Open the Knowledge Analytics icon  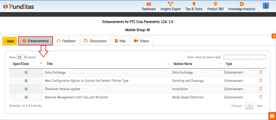click(x=242, y=4)
